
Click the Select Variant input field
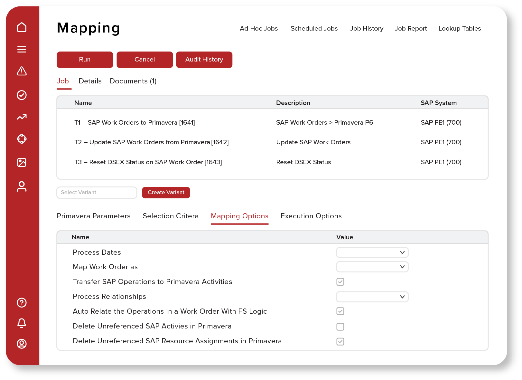97,193
